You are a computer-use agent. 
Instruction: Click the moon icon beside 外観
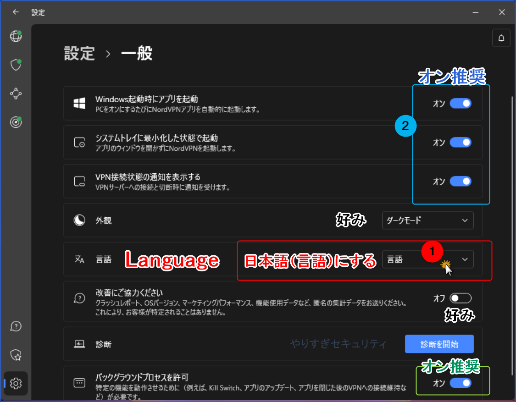tap(79, 220)
